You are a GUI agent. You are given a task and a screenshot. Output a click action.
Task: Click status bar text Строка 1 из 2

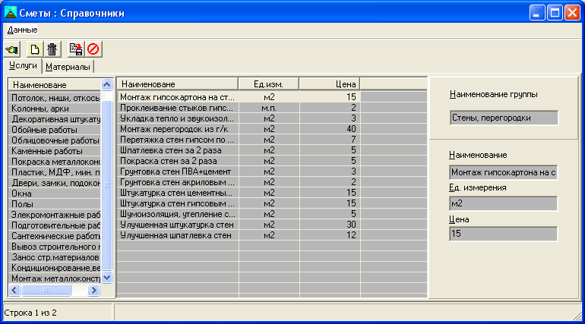point(30,313)
